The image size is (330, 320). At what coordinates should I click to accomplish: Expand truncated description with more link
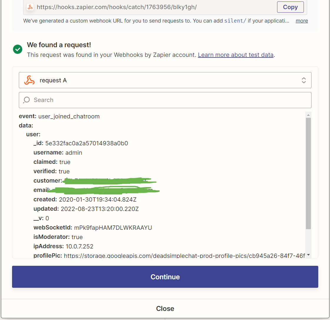(x=301, y=21)
